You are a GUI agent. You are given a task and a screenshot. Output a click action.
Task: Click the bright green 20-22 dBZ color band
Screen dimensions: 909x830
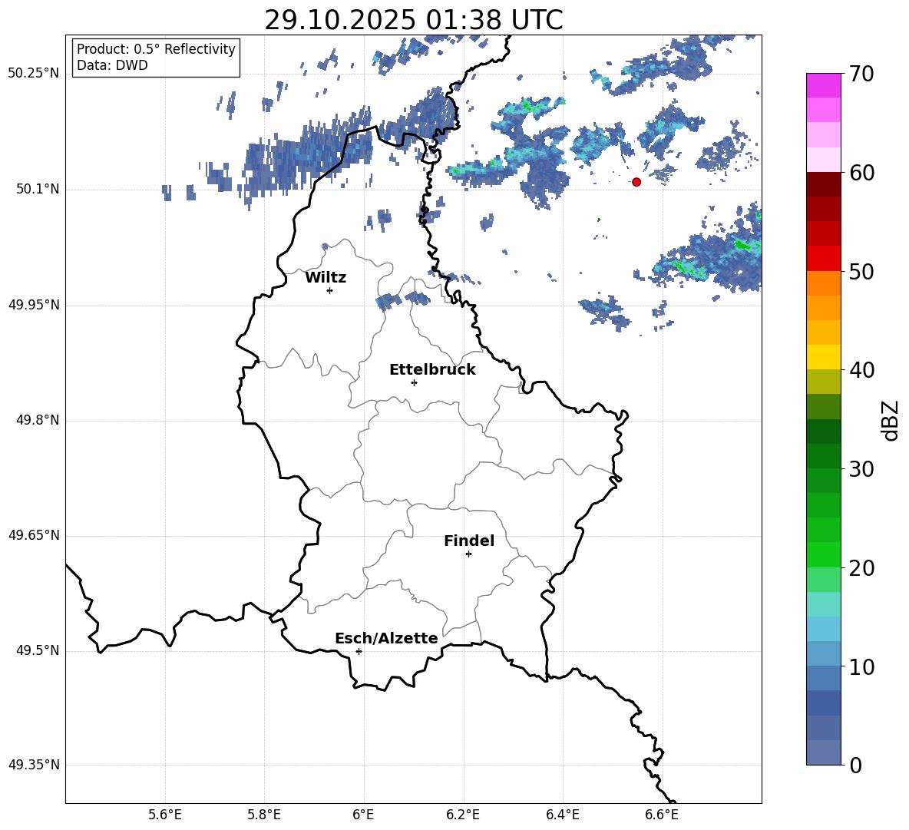(x=824, y=554)
